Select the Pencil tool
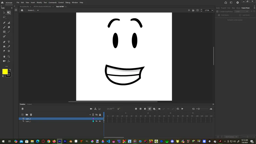 click(x=4, y=23)
